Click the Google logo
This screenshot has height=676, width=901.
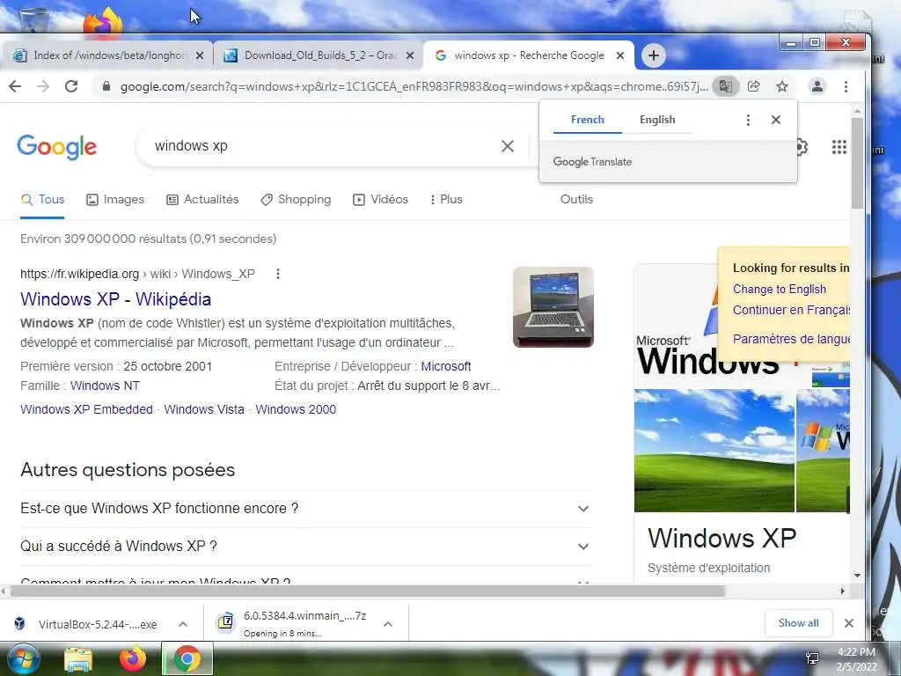pos(57,147)
